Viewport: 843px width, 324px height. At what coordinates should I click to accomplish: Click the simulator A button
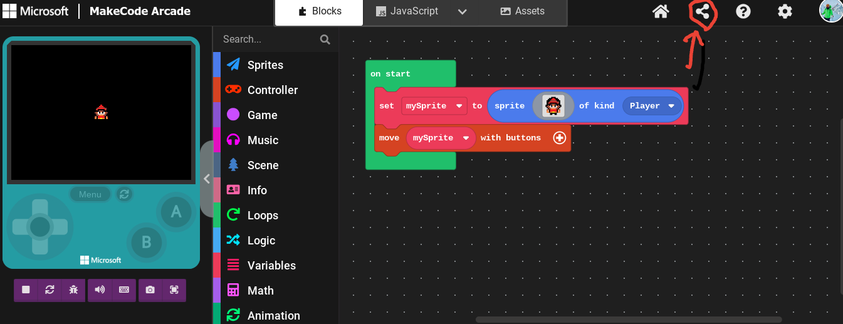tap(176, 212)
